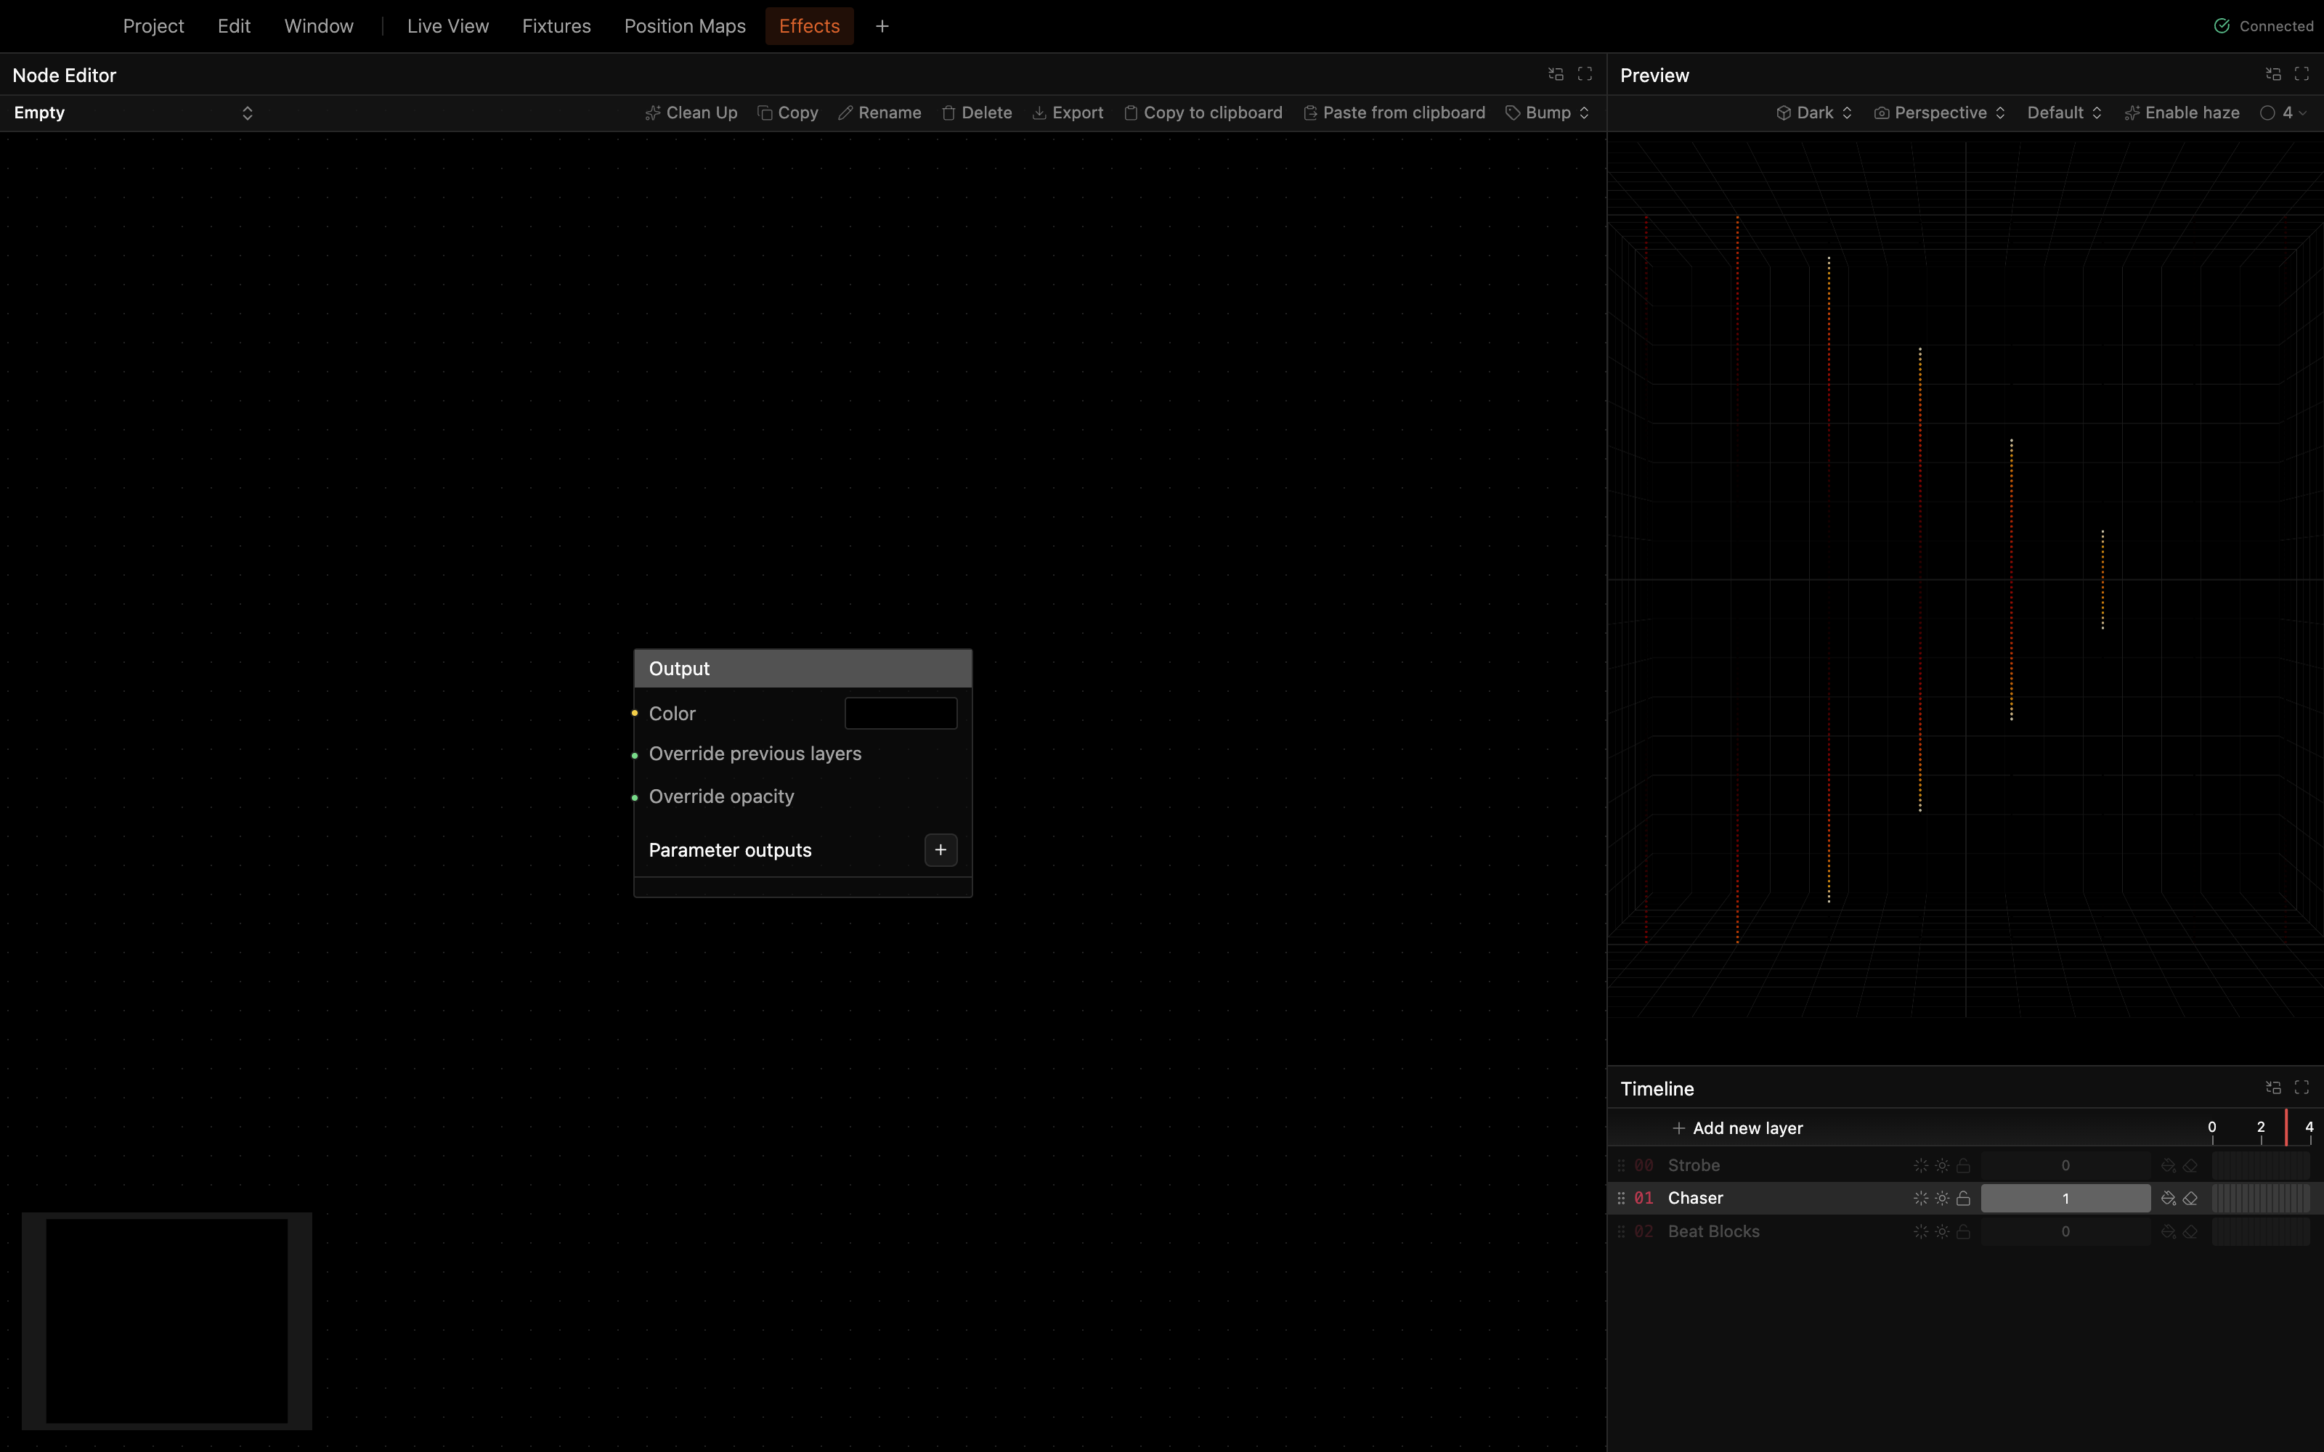
Task: Toggle the lock on Chaser layer
Action: [1964, 1199]
